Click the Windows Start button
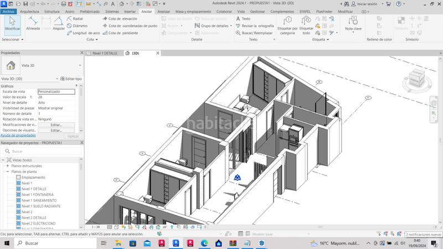This screenshot has width=443, height=249. point(6,243)
